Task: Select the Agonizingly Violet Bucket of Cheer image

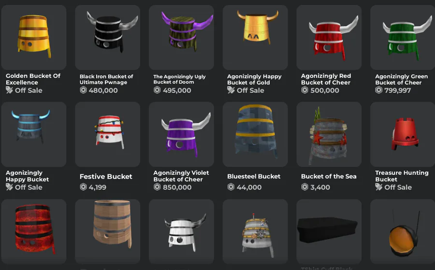Action: pyautogui.click(x=181, y=134)
